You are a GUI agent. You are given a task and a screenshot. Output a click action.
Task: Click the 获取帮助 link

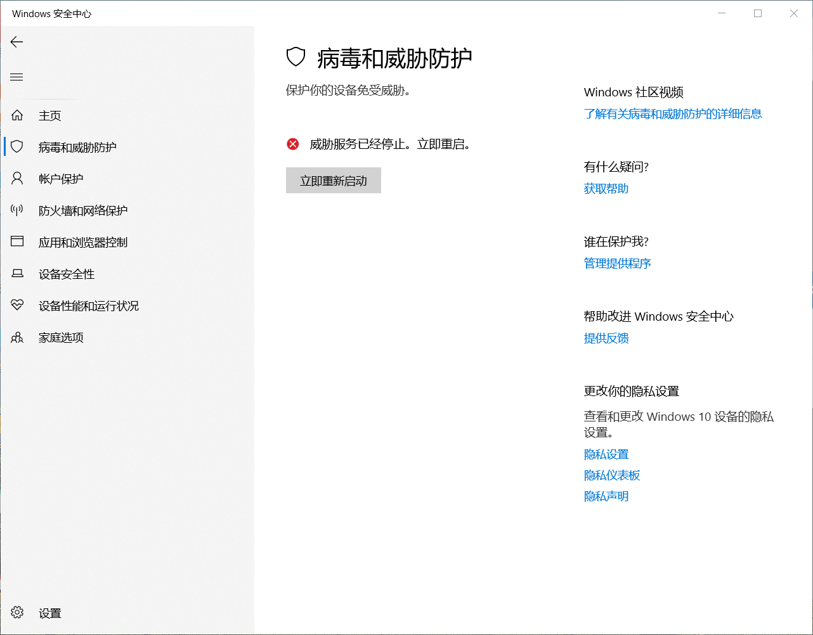[x=606, y=189]
